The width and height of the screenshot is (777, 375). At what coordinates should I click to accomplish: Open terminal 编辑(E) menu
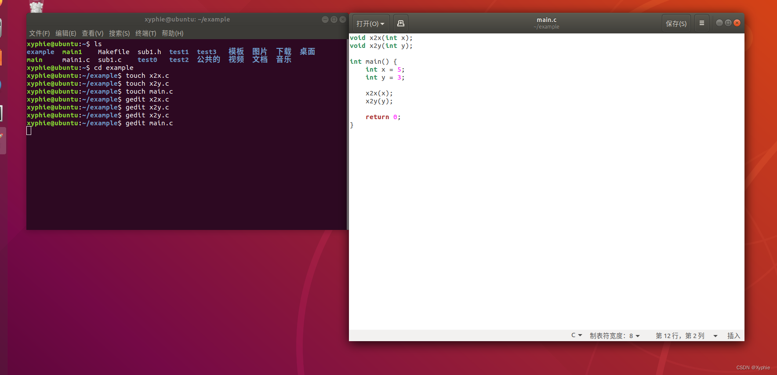click(66, 33)
